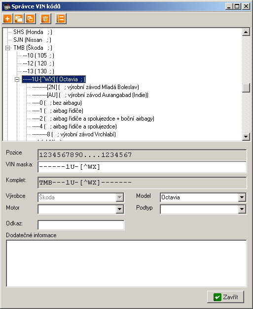The image size is (253, 309).
Task: Click the orange plus add-entry icon
Action: pyautogui.click(x=7, y=19)
